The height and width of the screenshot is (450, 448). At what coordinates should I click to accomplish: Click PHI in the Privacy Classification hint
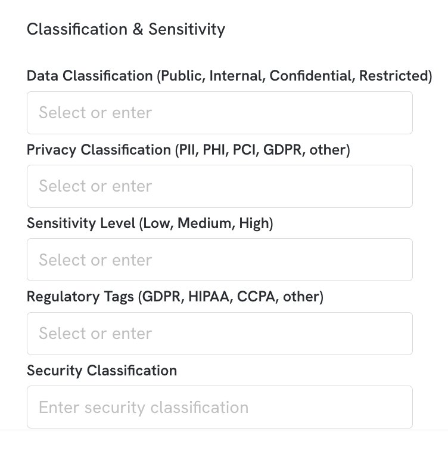click(214, 150)
